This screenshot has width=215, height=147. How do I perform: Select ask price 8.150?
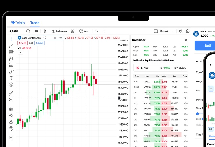[164, 98]
